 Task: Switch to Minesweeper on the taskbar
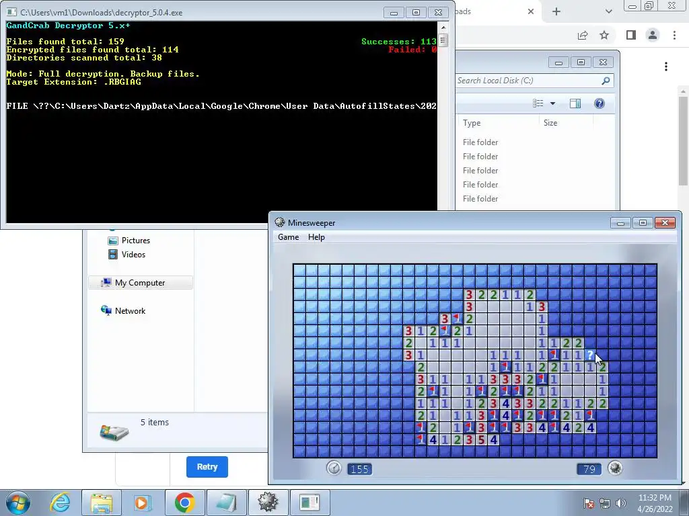click(268, 503)
